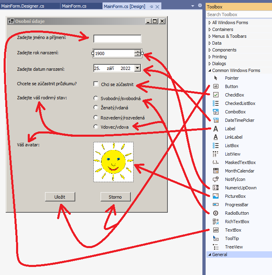The width and height of the screenshot is (272, 275).
Task: Open the date picker dropdown arrow
Action: pos(138,68)
